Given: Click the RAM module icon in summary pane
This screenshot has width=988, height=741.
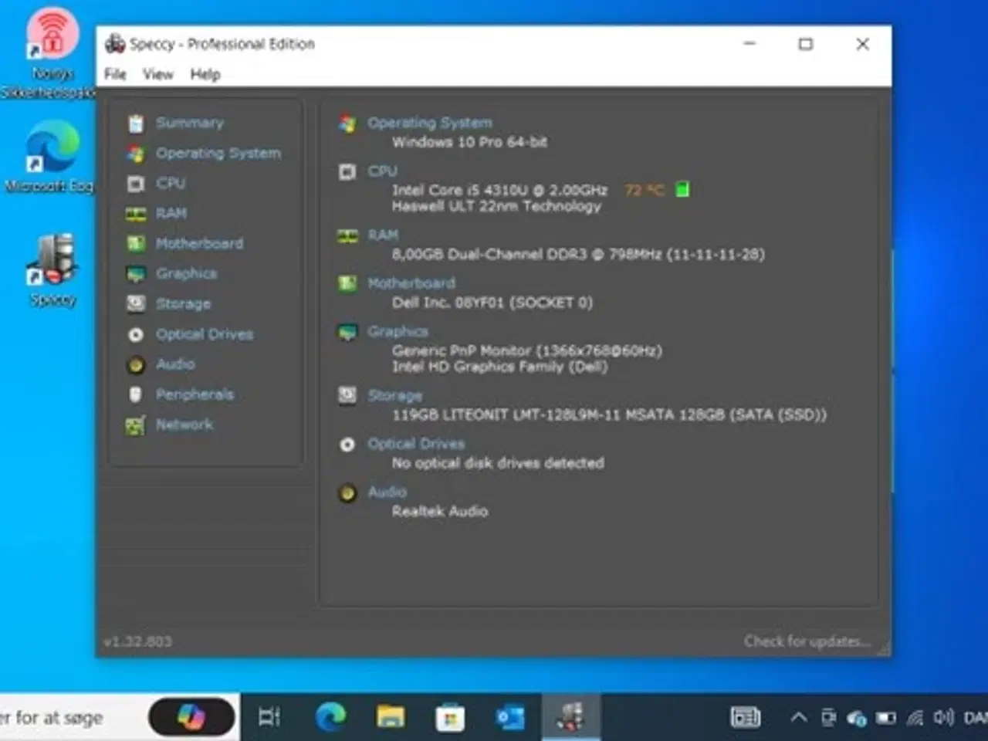Looking at the screenshot, I should point(347,235).
